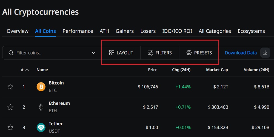This screenshot has width=274, height=137.
Task: Open the Bitcoin coin page link
Action: [56, 83]
